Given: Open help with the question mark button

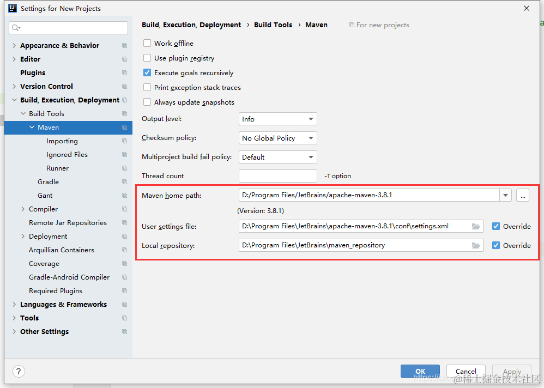Looking at the screenshot, I should [19, 371].
